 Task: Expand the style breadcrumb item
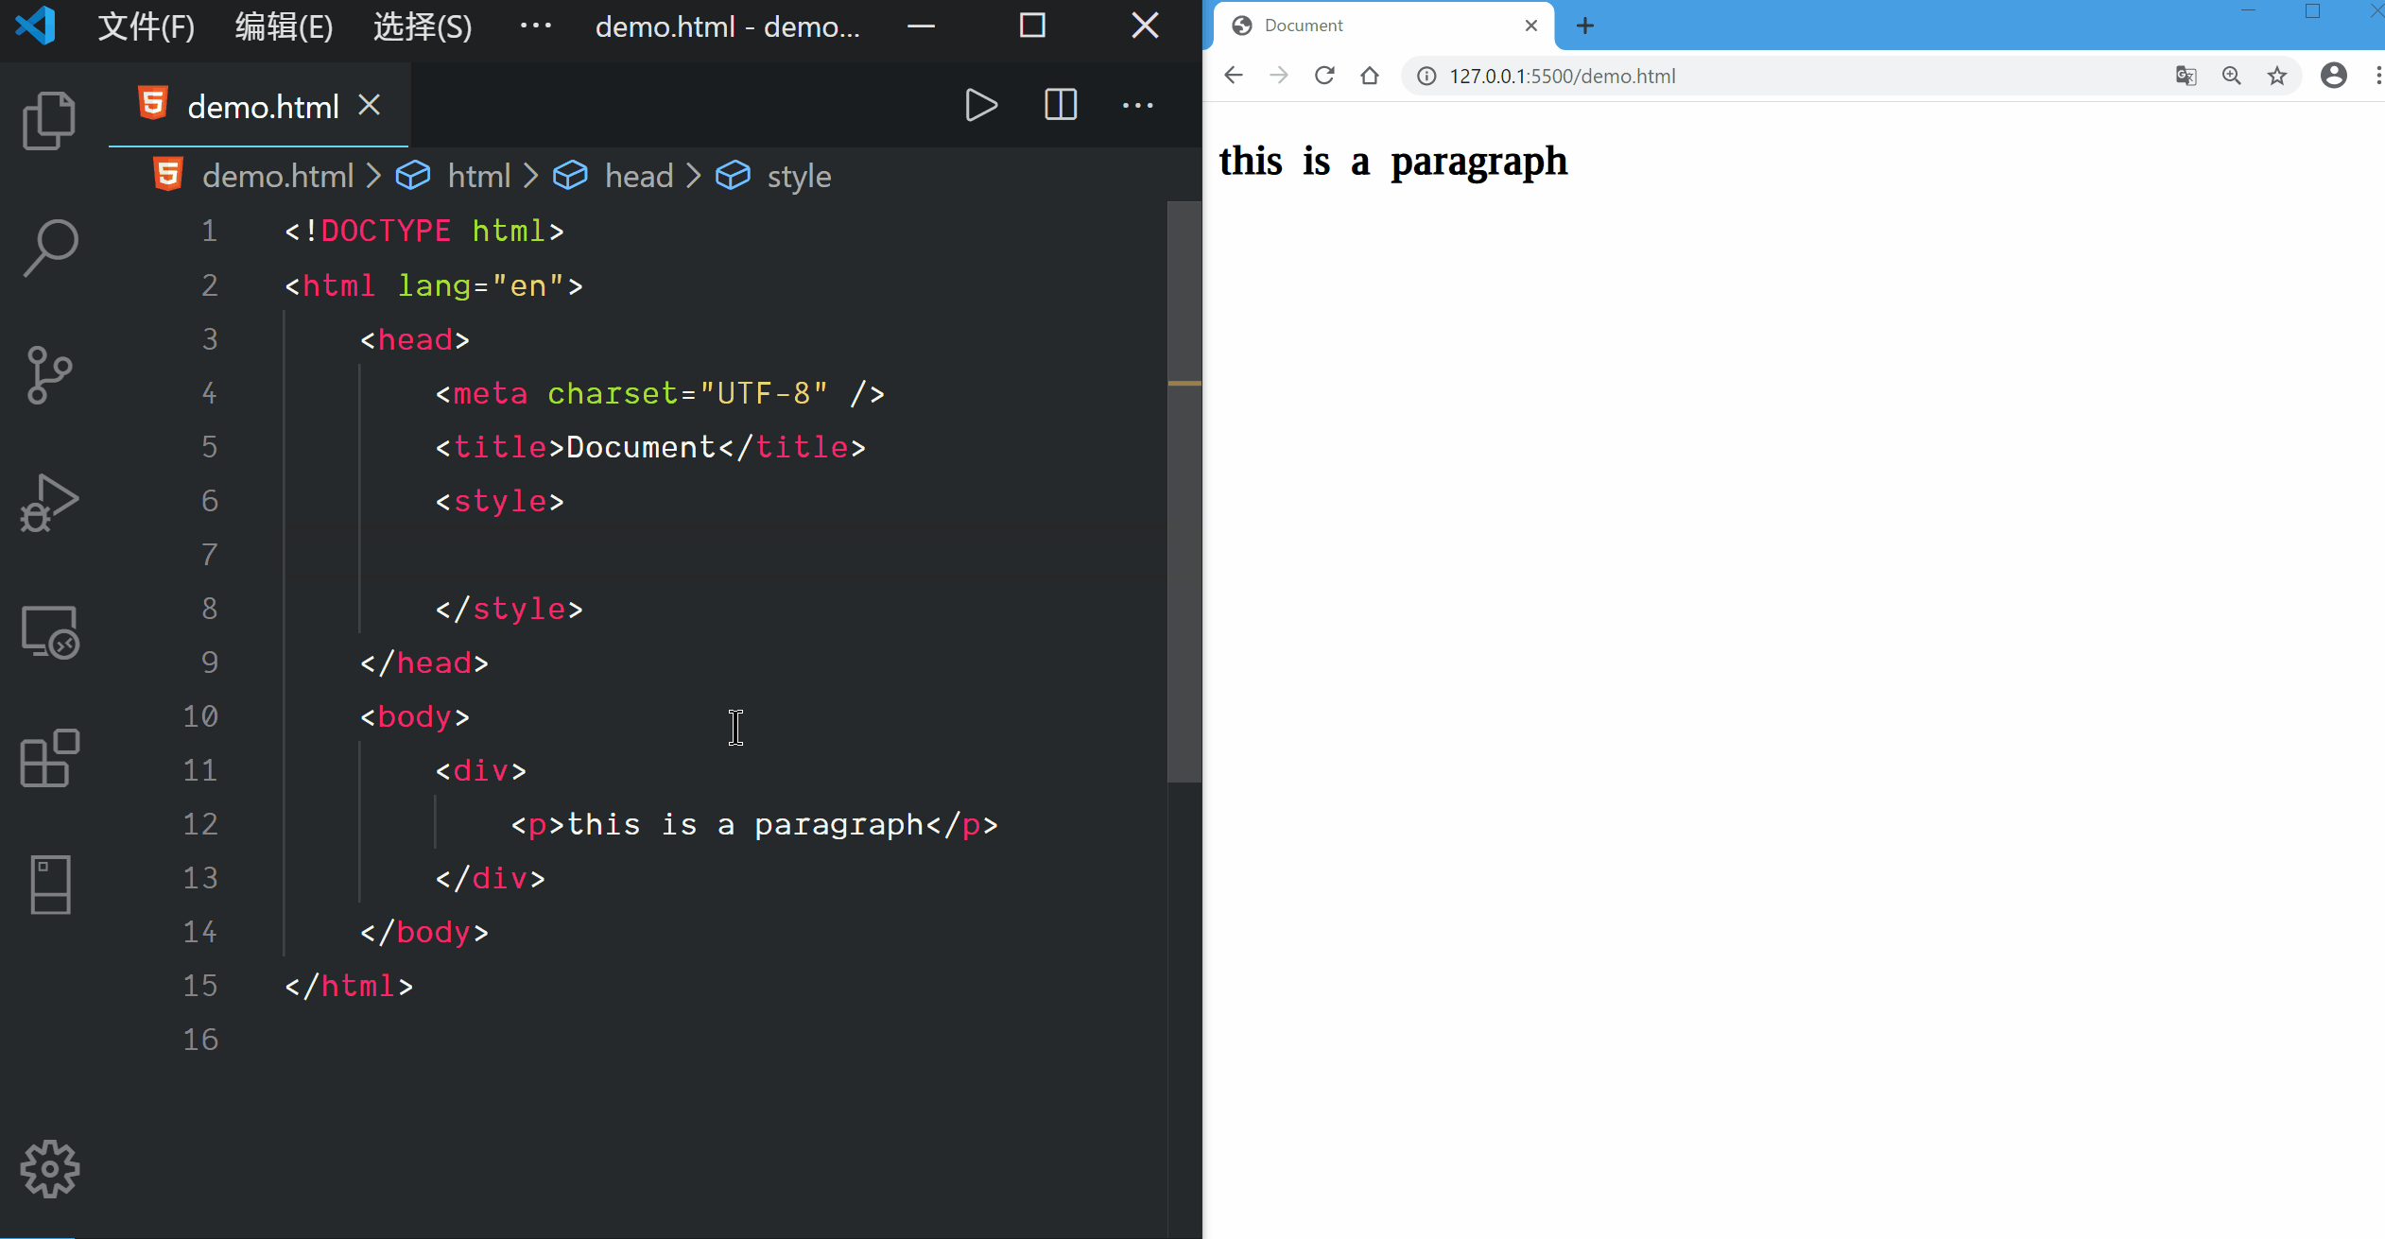(799, 176)
